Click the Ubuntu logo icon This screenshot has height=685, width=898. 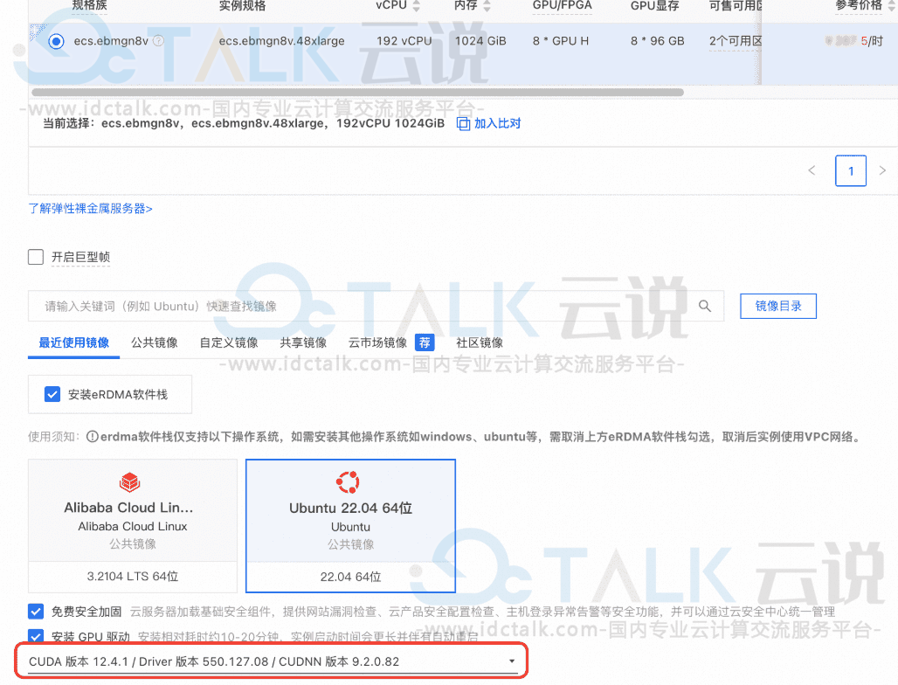pos(348,482)
